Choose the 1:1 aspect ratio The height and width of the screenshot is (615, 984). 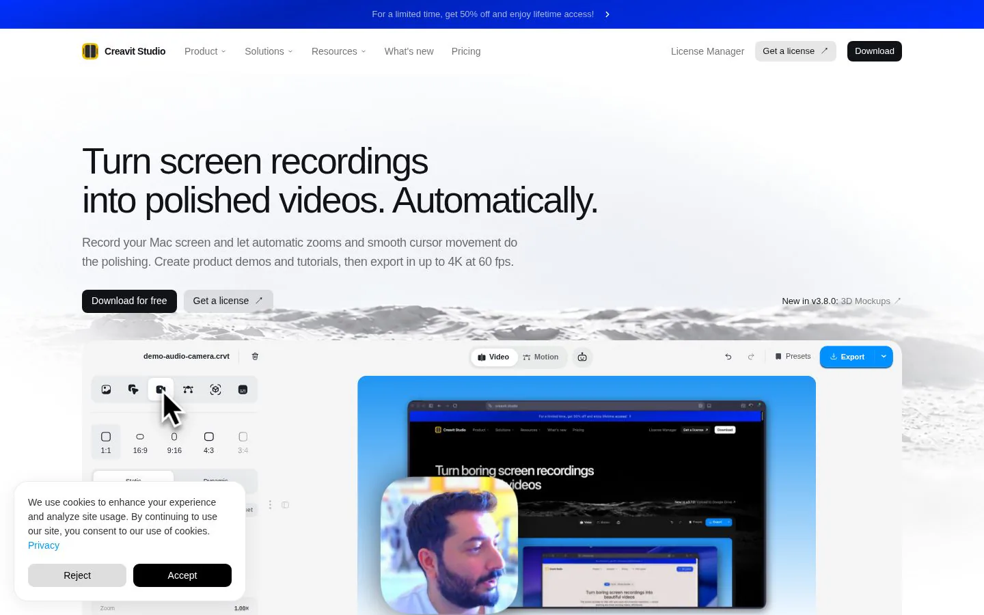click(106, 442)
